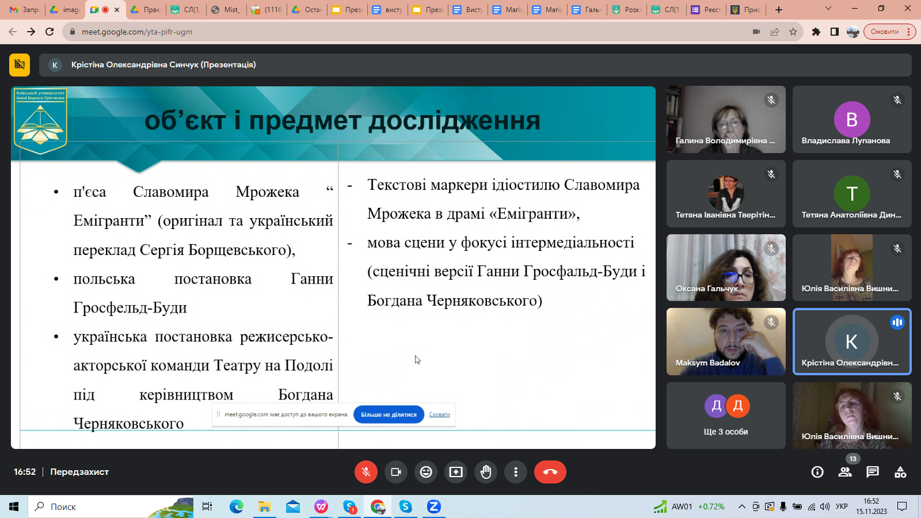Image resolution: width=921 pixels, height=518 pixels.
Task: Open the emoji reactions picker
Action: click(x=426, y=472)
